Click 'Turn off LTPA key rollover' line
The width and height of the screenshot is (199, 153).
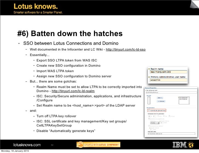(x=56, y=116)
